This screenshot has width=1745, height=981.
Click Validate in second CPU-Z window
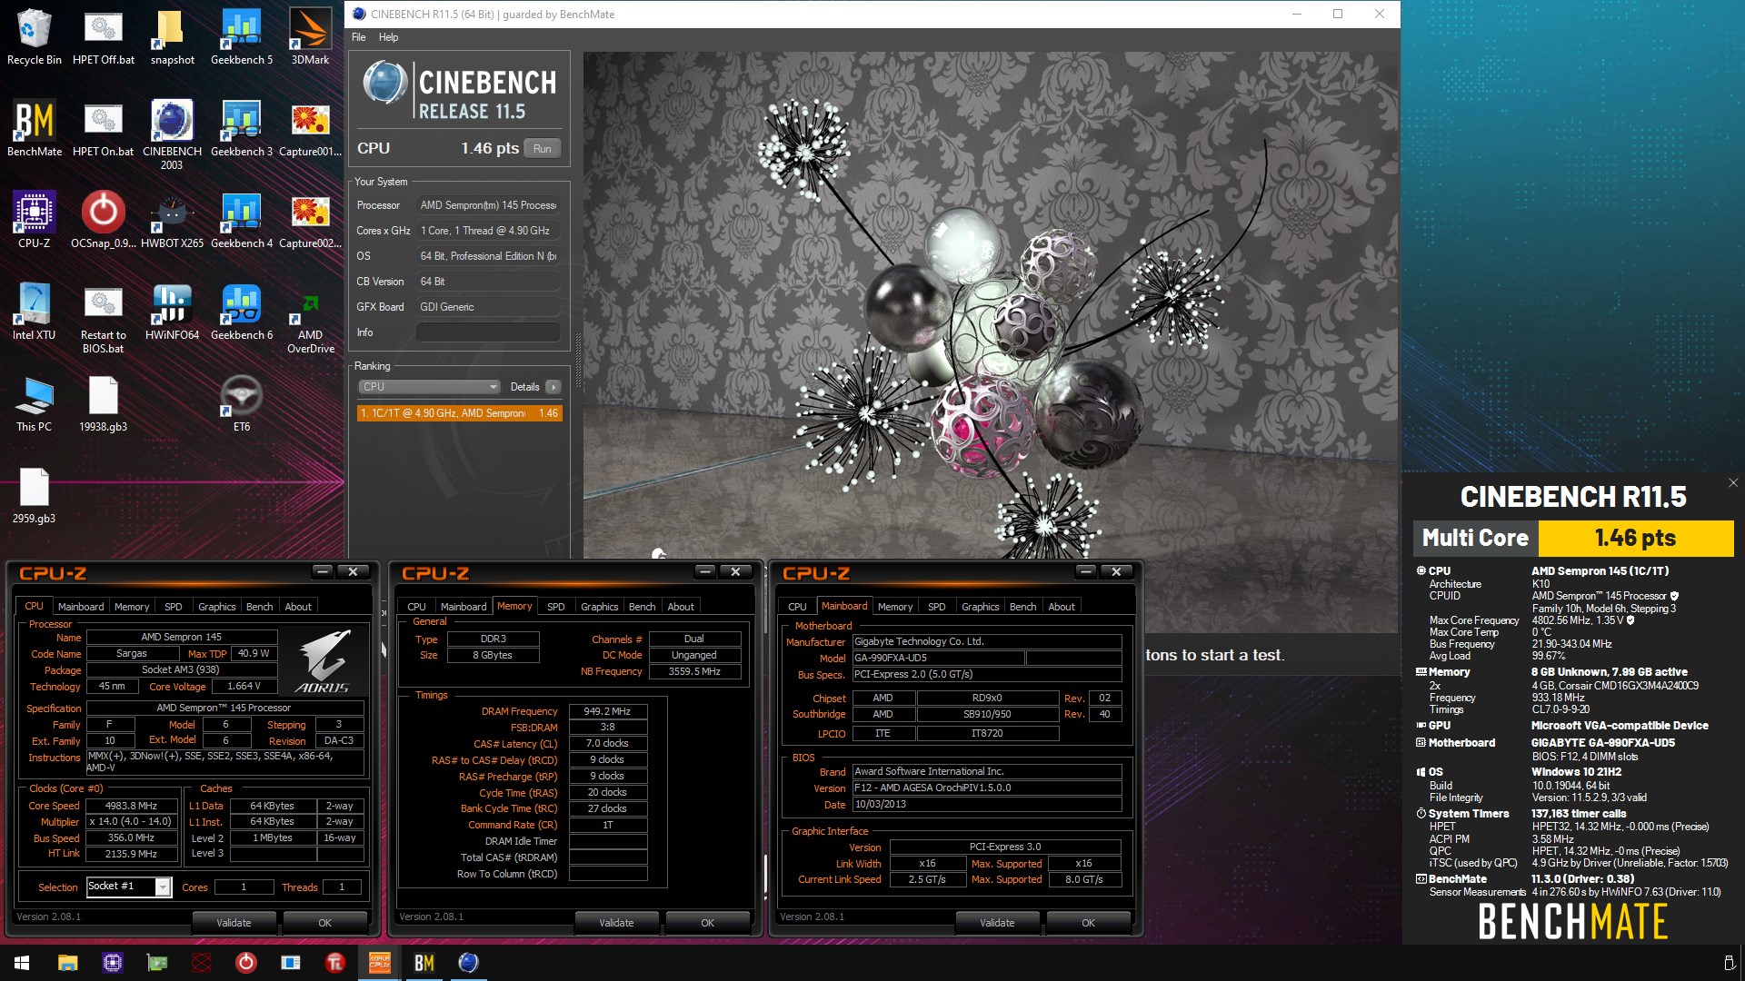coord(616,923)
